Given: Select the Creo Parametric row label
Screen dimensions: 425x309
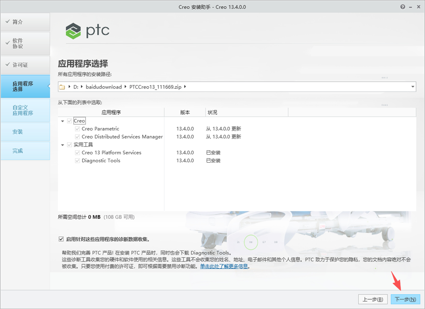Looking at the screenshot, I should tap(100, 129).
